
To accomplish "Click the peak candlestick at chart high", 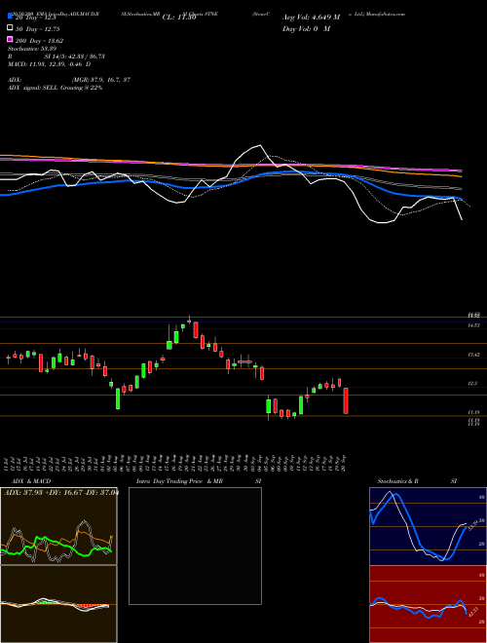I will (189, 321).
